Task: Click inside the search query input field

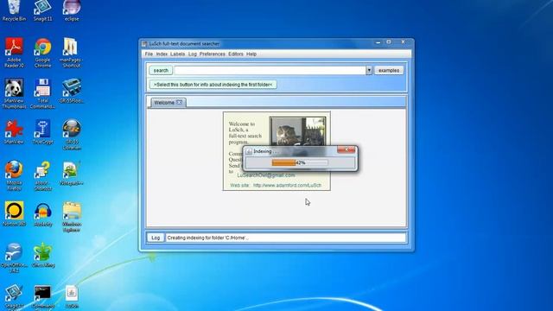Action: point(270,70)
